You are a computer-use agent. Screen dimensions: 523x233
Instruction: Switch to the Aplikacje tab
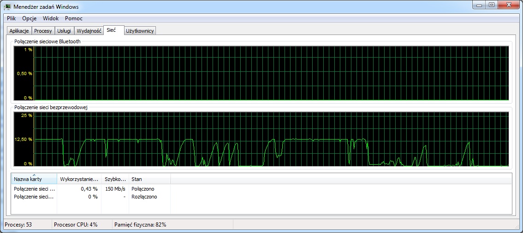click(x=19, y=31)
